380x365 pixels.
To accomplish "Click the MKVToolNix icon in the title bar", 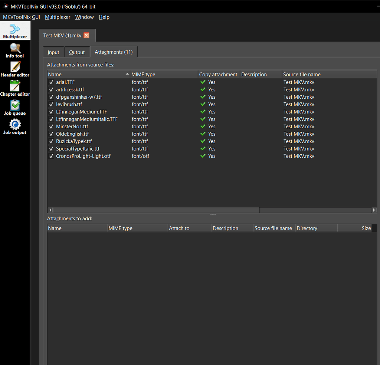I will click(x=5, y=6).
